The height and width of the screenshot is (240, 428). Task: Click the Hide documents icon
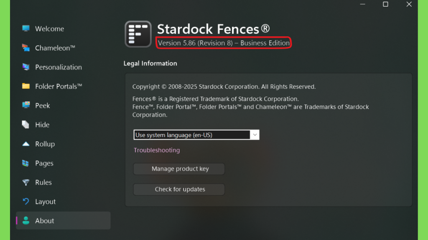pyautogui.click(x=25, y=125)
